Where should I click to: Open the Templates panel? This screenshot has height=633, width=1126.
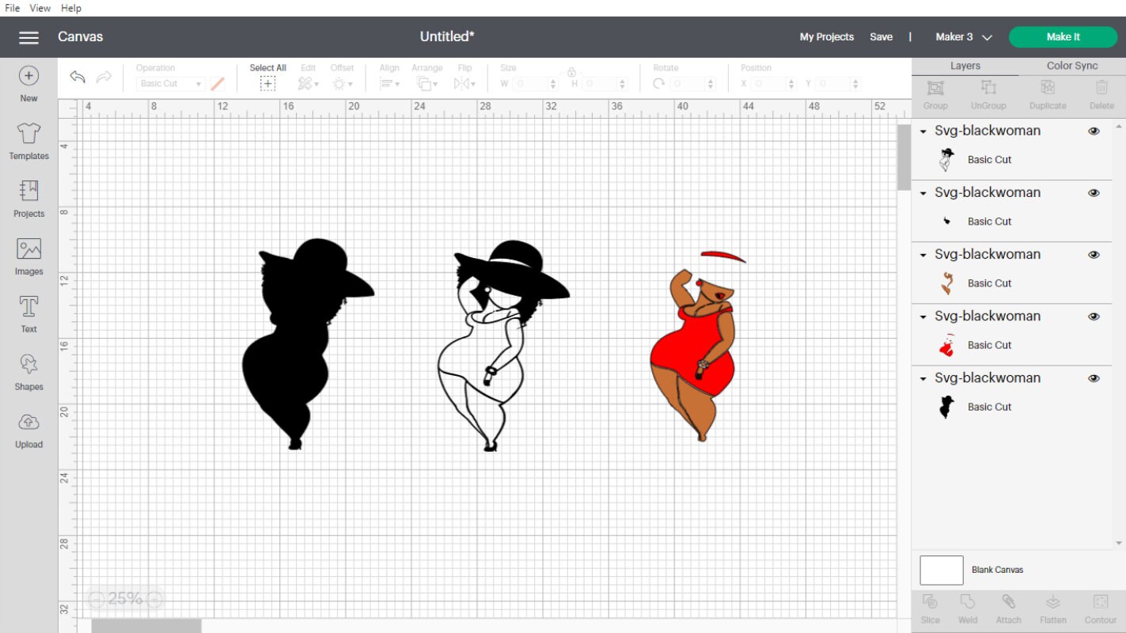point(28,139)
